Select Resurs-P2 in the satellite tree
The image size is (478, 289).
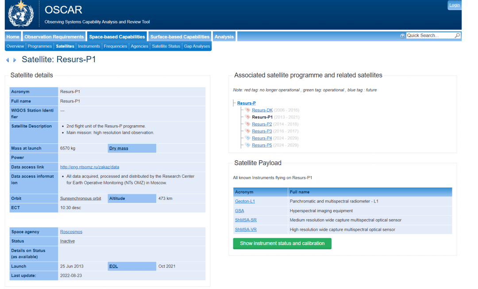click(x=262, y=124)
